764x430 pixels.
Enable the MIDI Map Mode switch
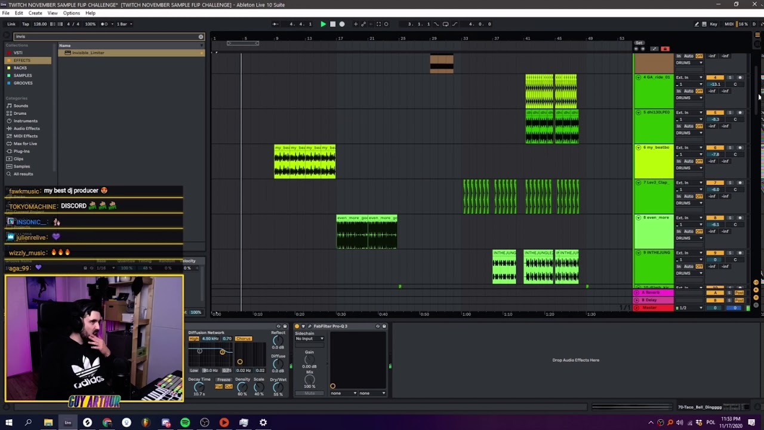tap(729, 24)
